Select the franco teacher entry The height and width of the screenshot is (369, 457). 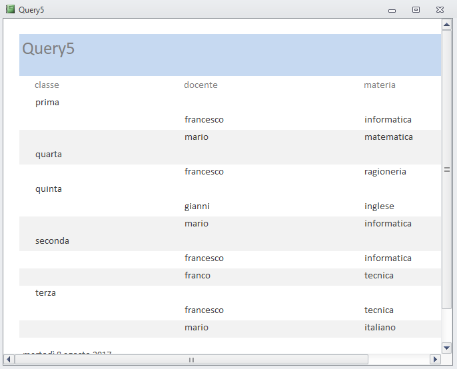point(197,276)
